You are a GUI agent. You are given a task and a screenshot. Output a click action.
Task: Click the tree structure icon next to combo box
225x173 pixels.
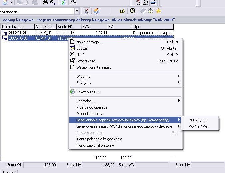(x=86, y=11)
